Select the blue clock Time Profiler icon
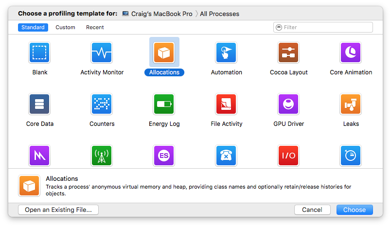Screen dimensions: 391x227 [x=351, y=156]
